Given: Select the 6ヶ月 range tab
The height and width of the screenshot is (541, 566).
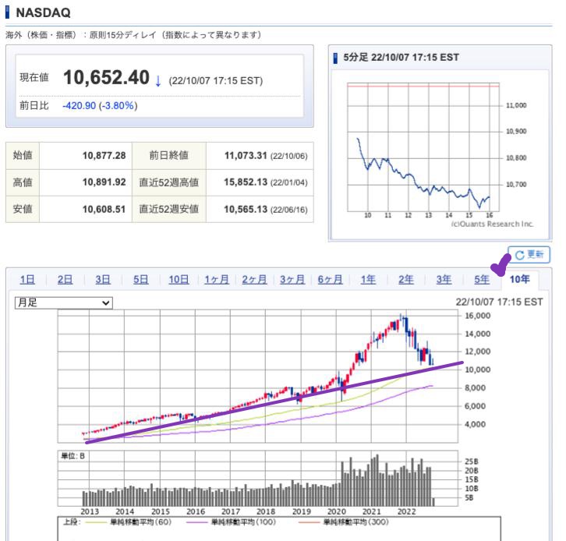Looking at the screenshot, I should pos(331,279).
